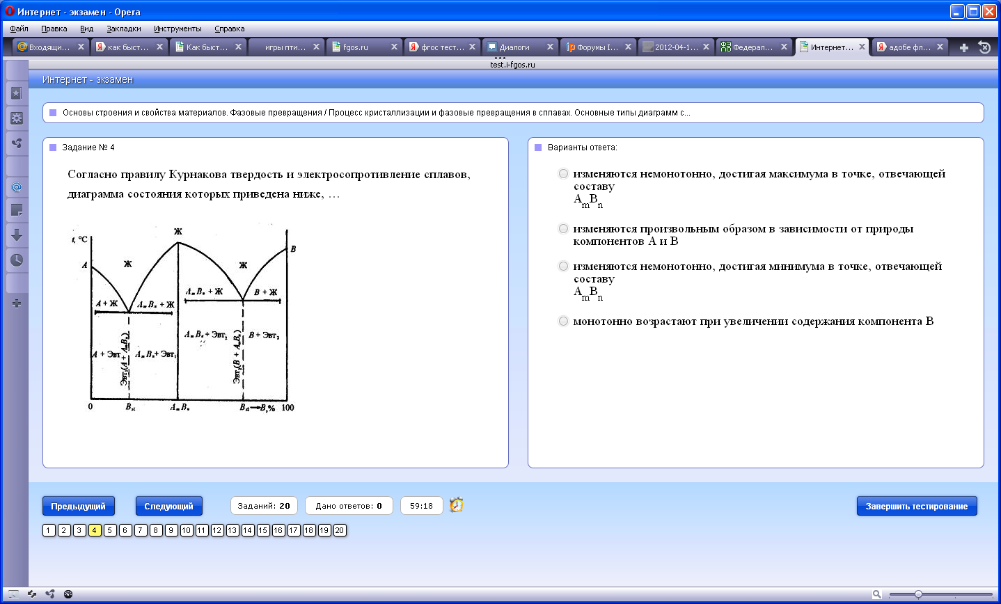Click the 'Задание № 4' heading
This screenshot has width=1001, height=604.
tap(88, 148)
